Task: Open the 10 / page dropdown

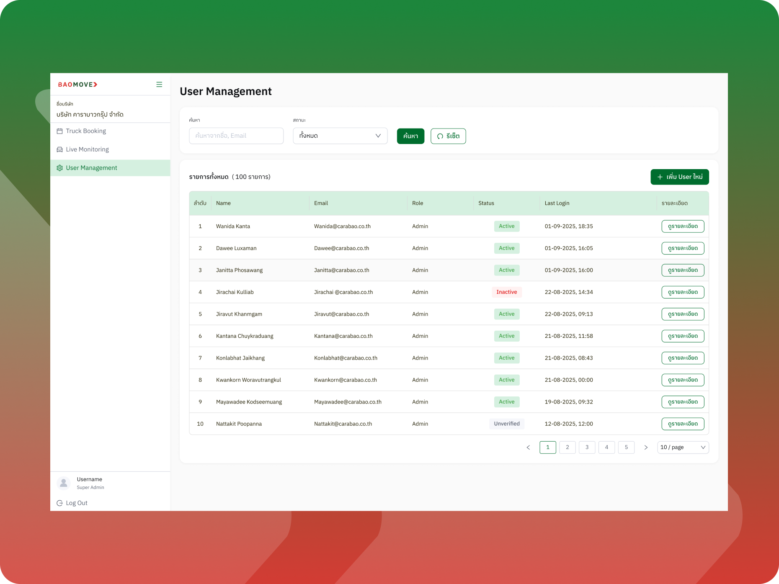Action: pos(683,447)
